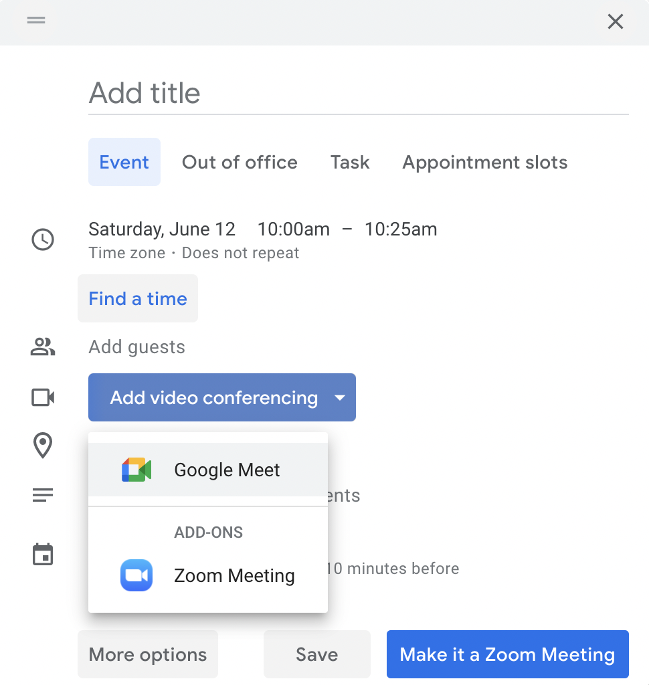Select Google Meet from the conferencing dropdown
This screenshot has height=685, width=649.
pos(226,470)
